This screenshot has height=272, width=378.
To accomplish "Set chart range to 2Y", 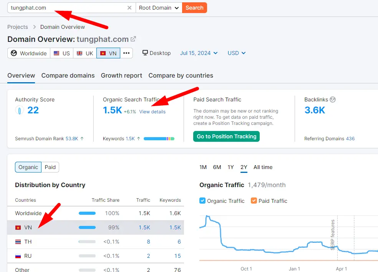I will (x=244, y=167).
